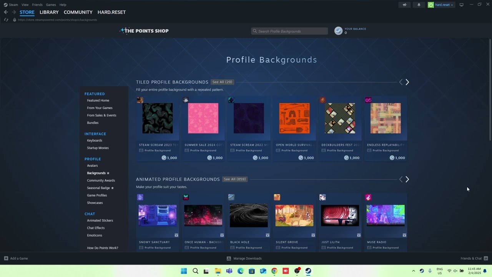Click Snowy Sanctuary game icon
The height and width of the screenshot is (277, 492).
tap(140, 197)
